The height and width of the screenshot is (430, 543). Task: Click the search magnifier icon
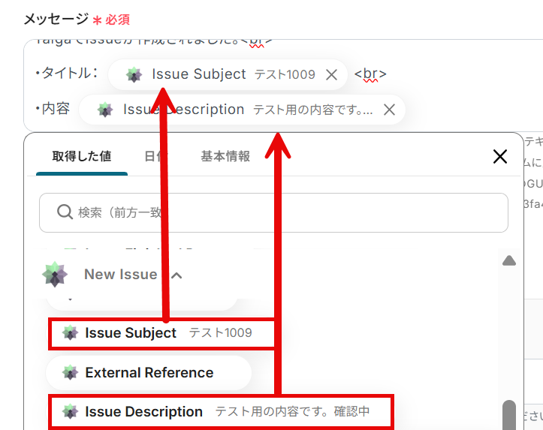[65, 212]
